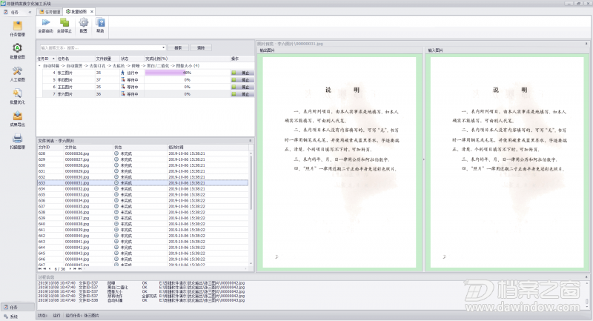The width and height of the screenshot is (593, 321).
Task: Open 成果导出 export sidebar icon
Action: (17, 119)
